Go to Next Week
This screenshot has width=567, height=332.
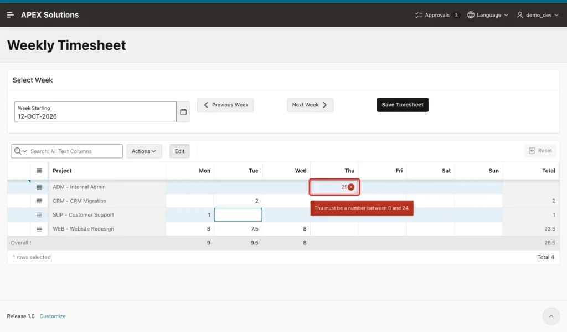click(x=310, y=105)
